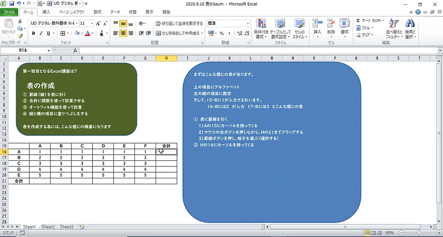Toggle bold formatting

click(x=34, y=34)
